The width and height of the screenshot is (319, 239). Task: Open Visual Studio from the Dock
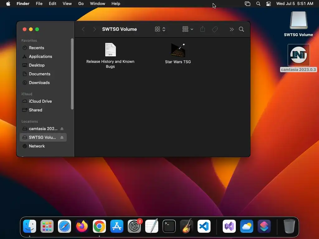229,226
